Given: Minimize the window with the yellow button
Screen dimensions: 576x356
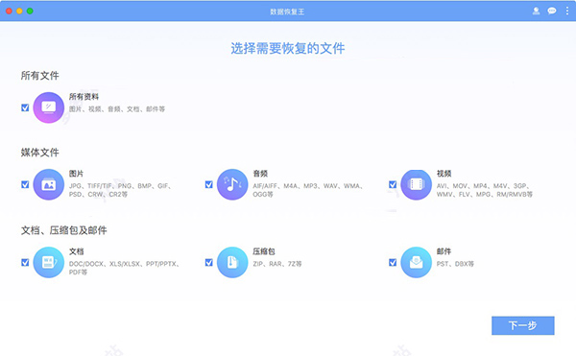Looking at the screenshot, I should [x=19, y=11].
